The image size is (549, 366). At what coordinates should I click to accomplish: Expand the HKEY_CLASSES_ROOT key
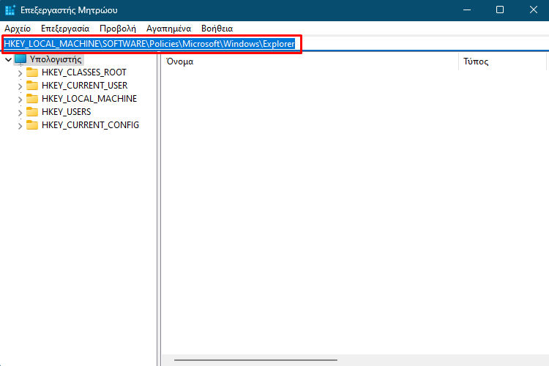coord(20,73)
